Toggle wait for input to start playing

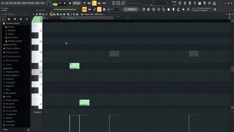(89, 3)
